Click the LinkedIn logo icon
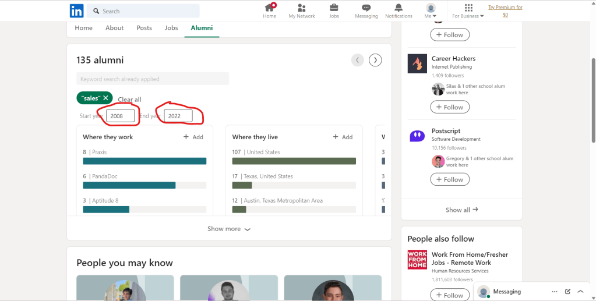The image size is (596, 301). point(76,10)
